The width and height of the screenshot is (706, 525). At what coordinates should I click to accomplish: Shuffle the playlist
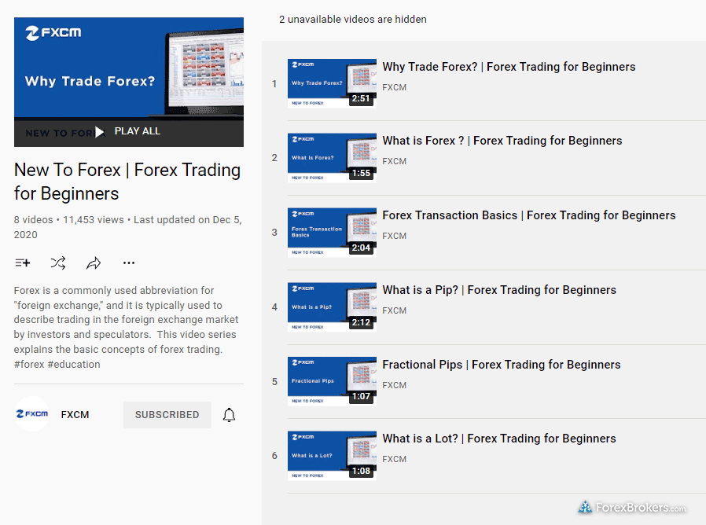point(57,263)
